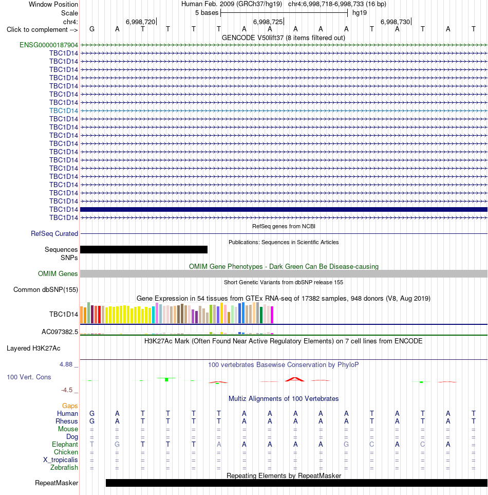The image size is (488, 495).
Task: Select the orange Gaps label
Action: [70, 406]
